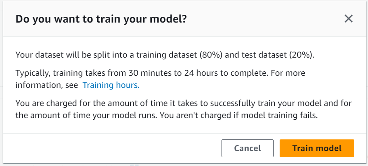Click the dataset split 80% / 20% sentence
This screenshot has height=166, width=368.
pyautogui.click(x=165, y=55)
